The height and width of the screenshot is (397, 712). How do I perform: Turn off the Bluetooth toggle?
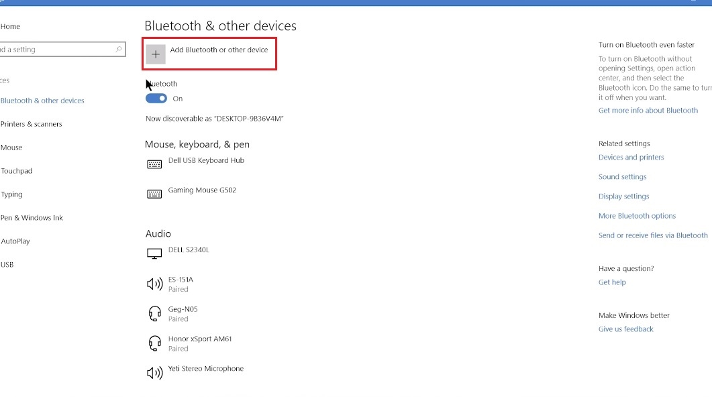pos(154,98)
